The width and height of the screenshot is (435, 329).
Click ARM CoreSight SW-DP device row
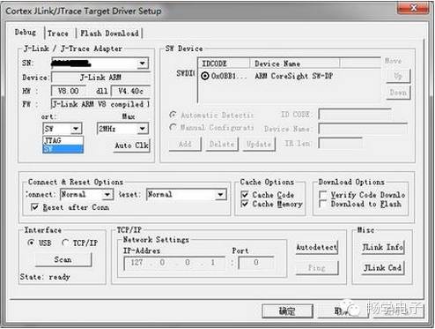(294, 76)
